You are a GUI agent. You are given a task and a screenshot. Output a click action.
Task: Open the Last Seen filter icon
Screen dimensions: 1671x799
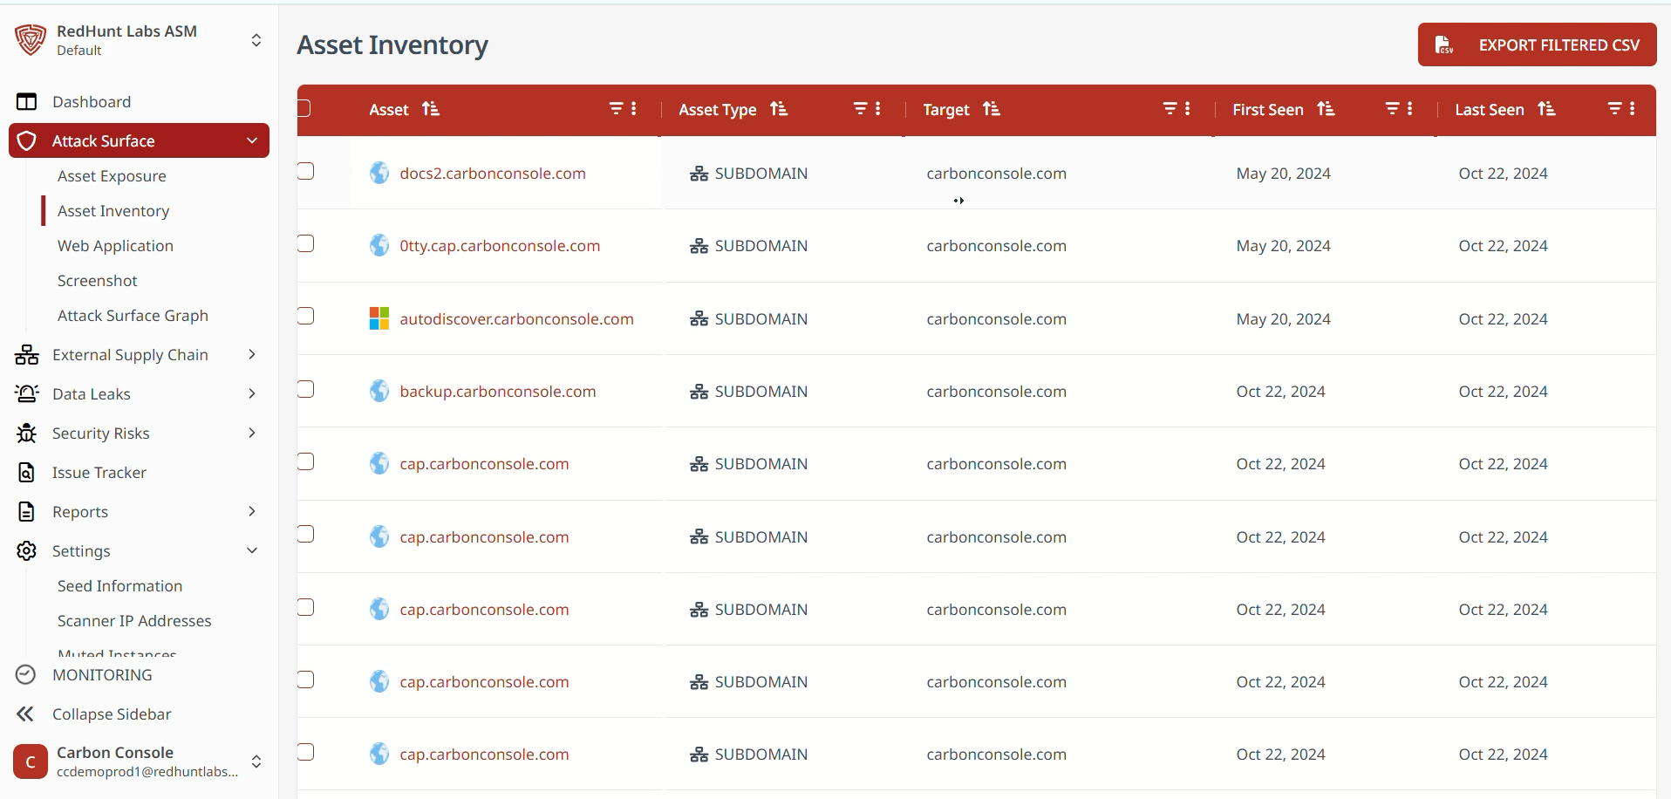(x=1615, y=109)
